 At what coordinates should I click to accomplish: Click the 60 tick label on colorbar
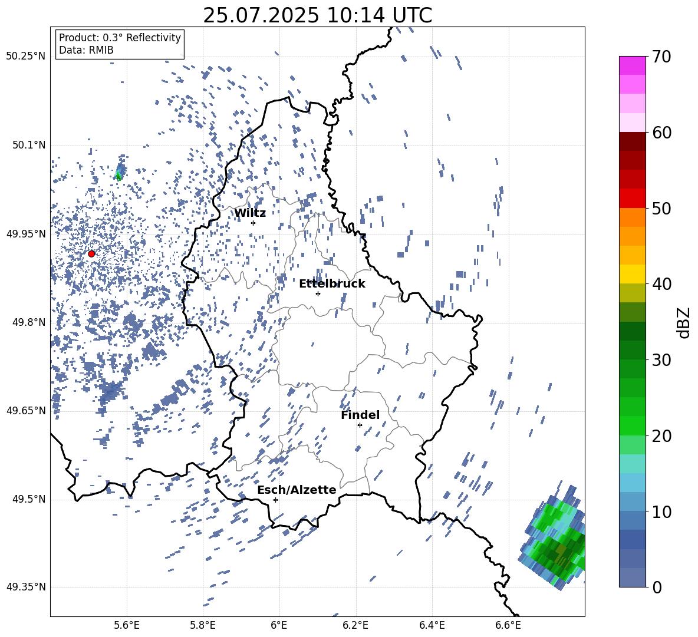(661, 133)
